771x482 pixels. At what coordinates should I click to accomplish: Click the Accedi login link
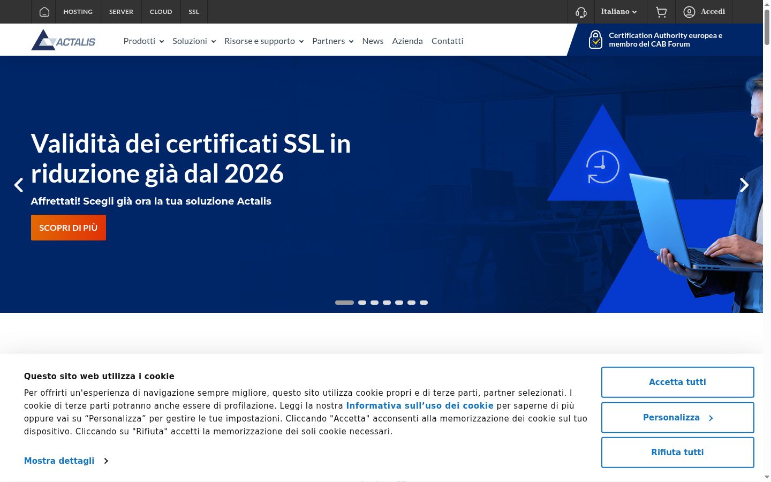coord(713,12)
